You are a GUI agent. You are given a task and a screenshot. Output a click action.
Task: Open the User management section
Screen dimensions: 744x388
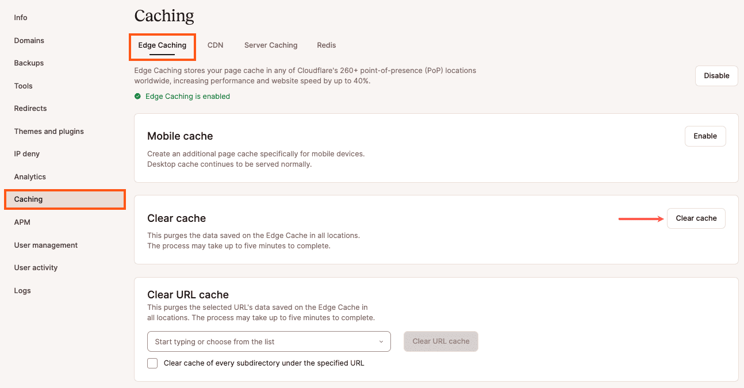(45, 245)
